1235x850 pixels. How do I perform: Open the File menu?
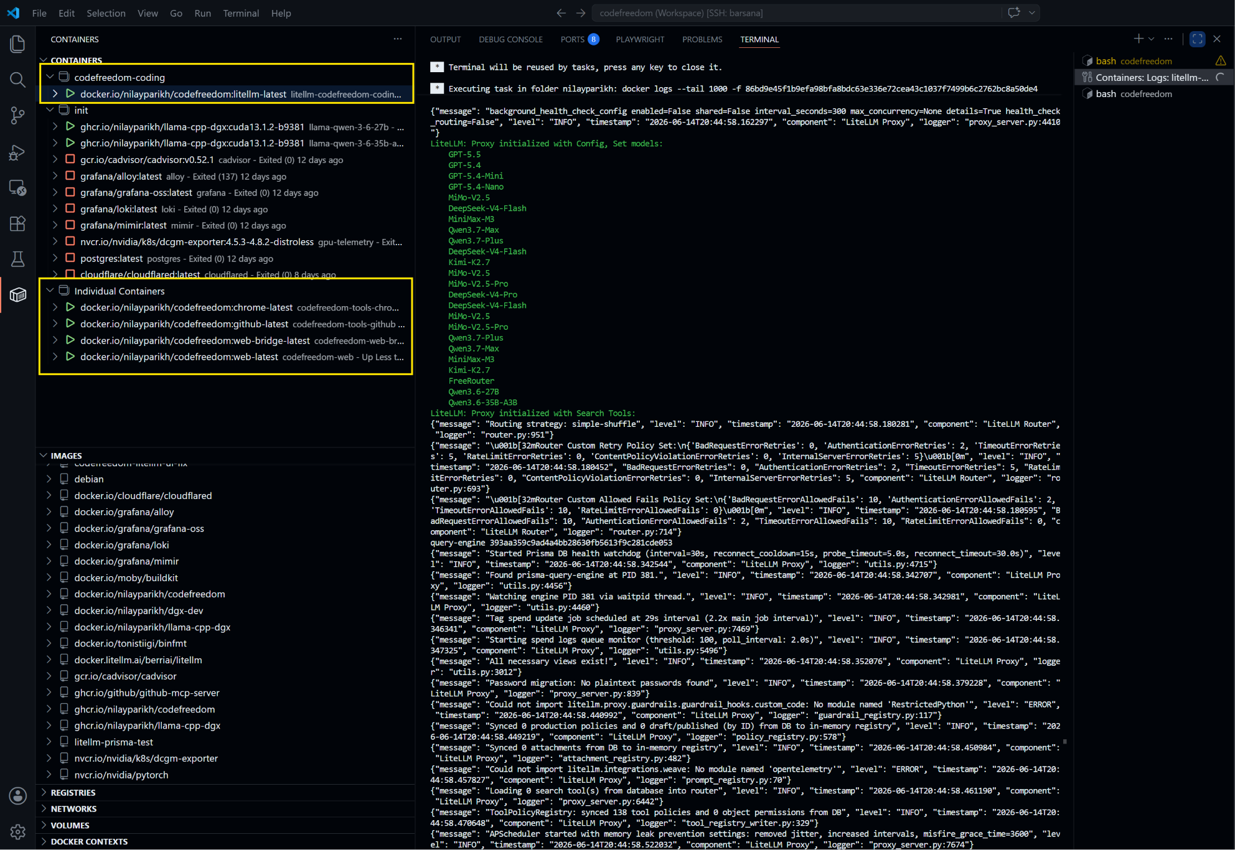click(x=39, y=13)
